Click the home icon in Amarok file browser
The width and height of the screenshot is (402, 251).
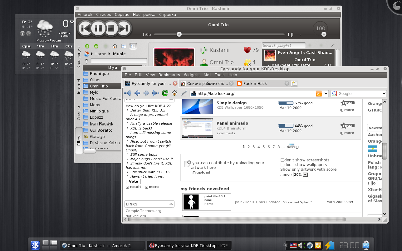115,46
